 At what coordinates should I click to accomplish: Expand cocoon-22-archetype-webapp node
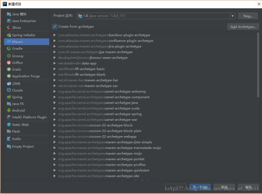[55, 136]
